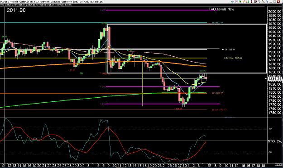Viewport: 283px width, 168px height.
Task: Click the 2000.00 level on price scale
Action: (274, 12)
